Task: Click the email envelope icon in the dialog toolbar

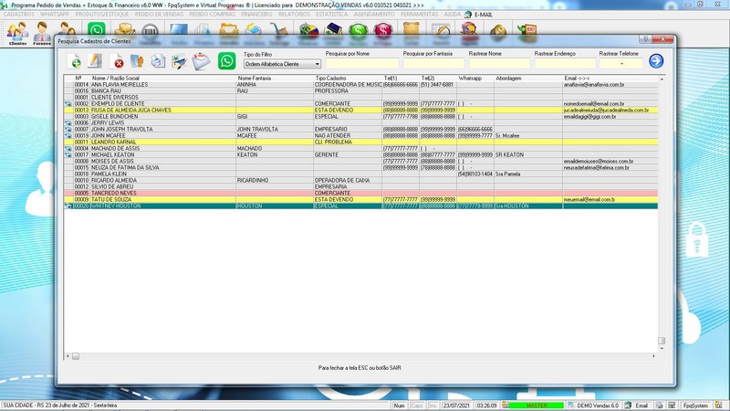Action: [201, 61]
